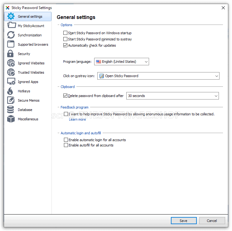The height and width of the screenshot is (231, 232).
Task: Open Ignored Apps settings
Action: (28, 81)
